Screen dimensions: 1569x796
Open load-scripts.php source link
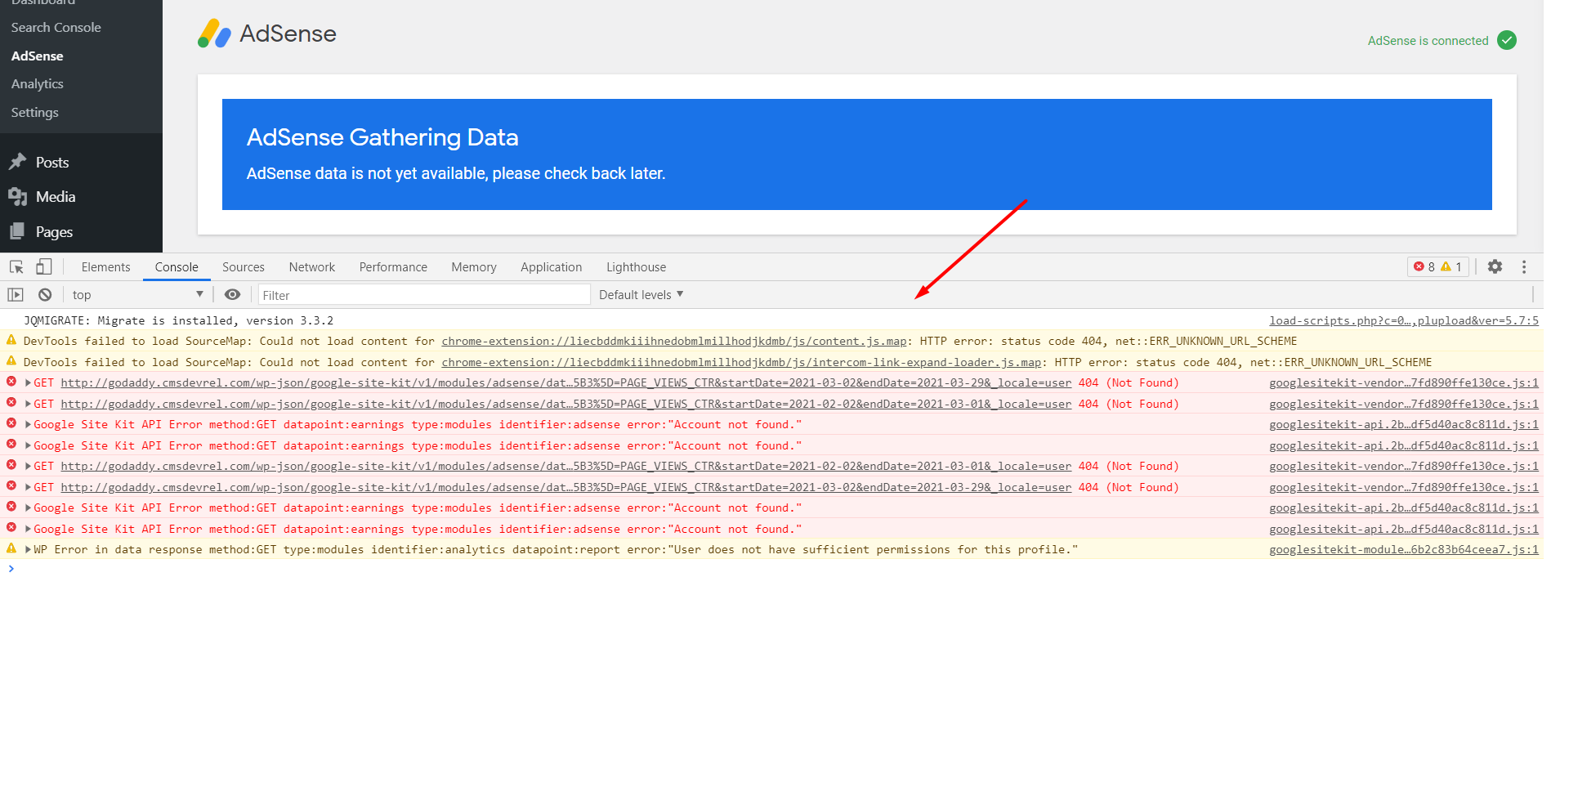coord(1404,320)
